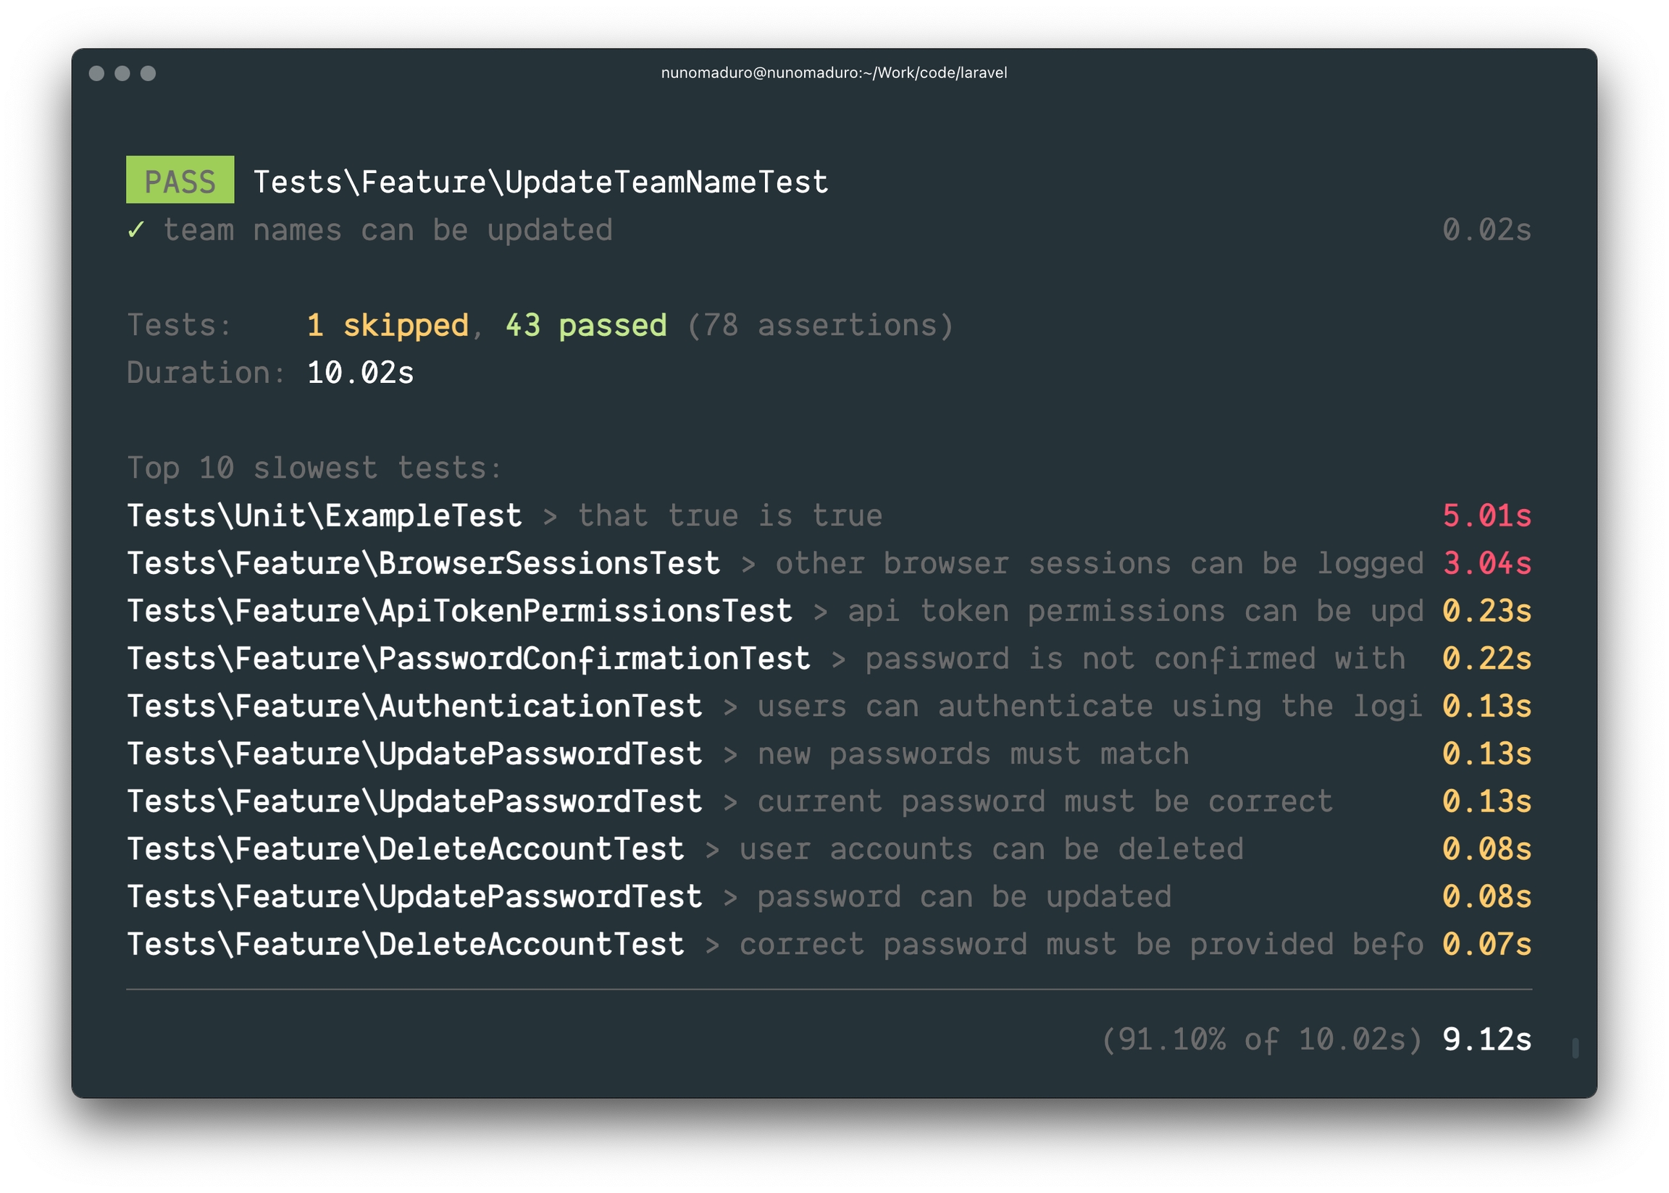Click the "Top 10 slowest tests:" heading
Viewport: 1669px width, 1193px height.
coord(314,468)
